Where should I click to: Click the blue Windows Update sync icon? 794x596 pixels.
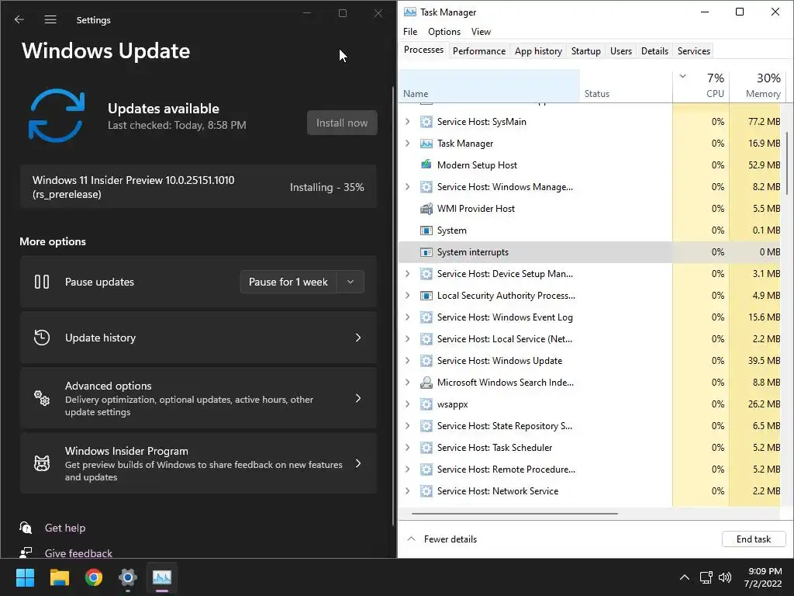56,116
